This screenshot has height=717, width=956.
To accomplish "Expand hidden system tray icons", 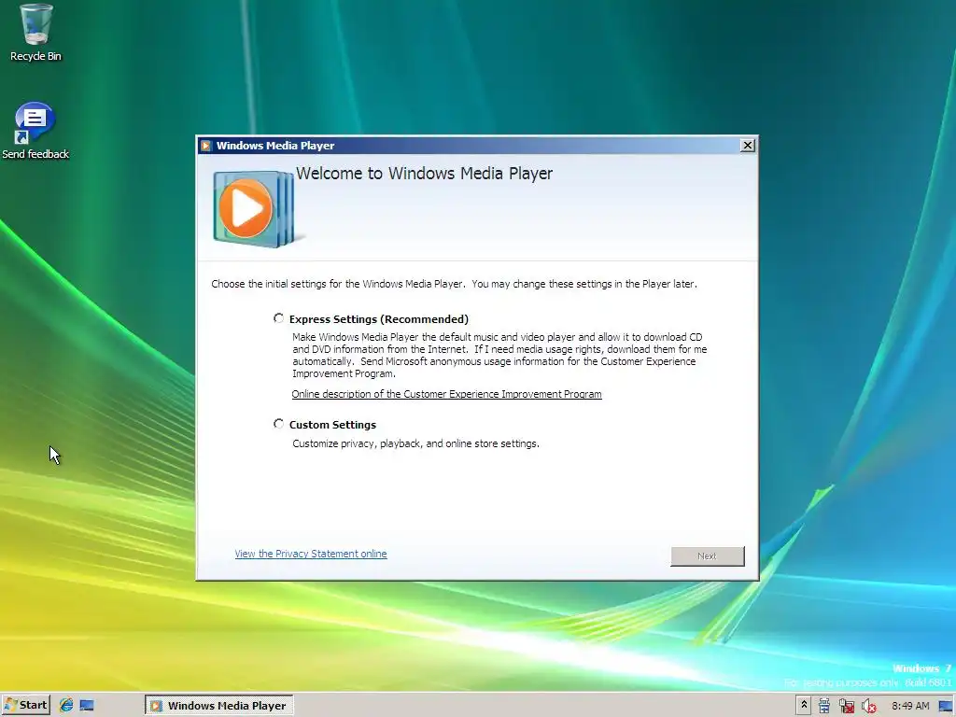I will [804, 706].
